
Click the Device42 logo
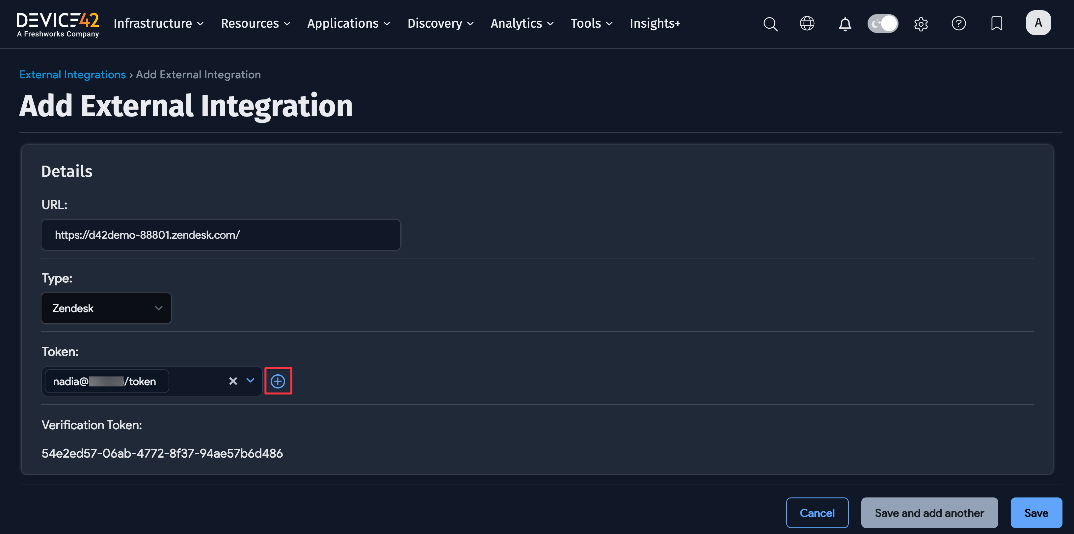[x=58, y=24]
